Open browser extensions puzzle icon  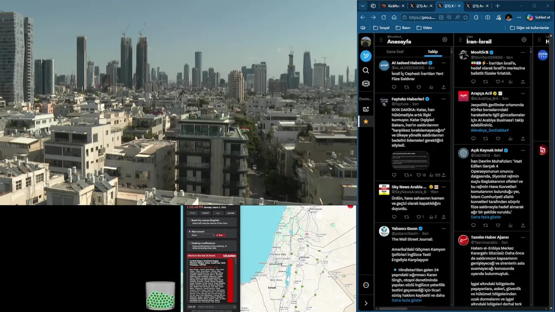coord(476,17)
